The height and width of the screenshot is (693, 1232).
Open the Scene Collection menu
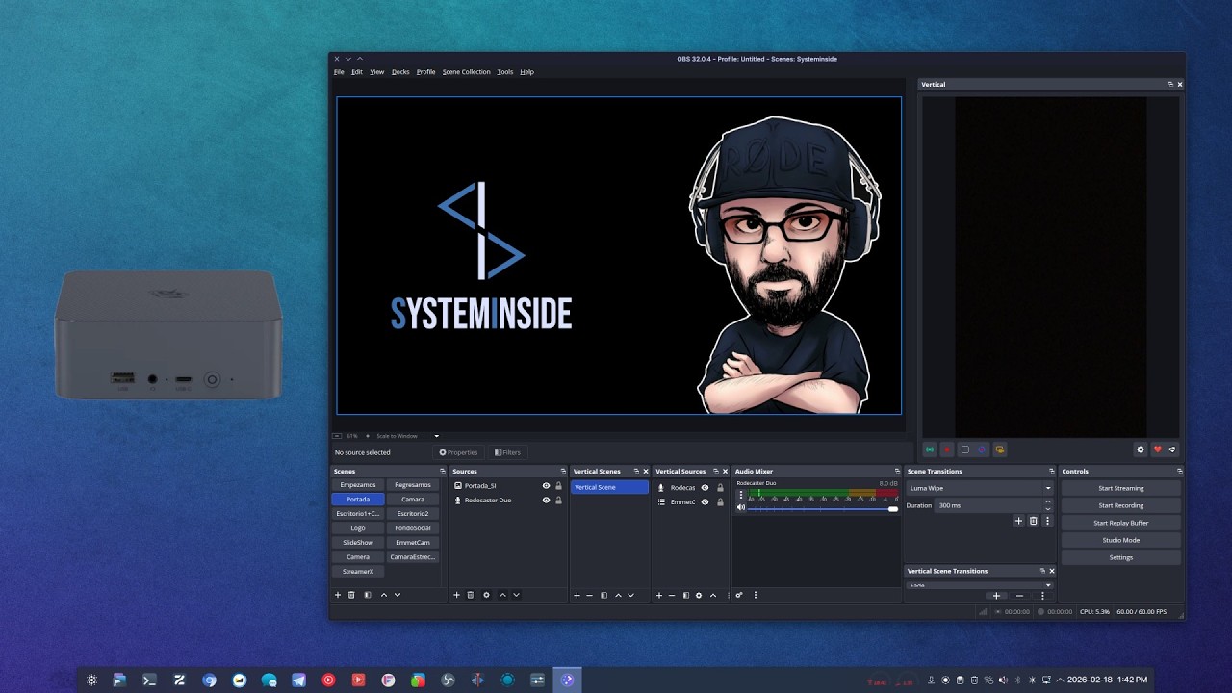(x=466, y=72)
